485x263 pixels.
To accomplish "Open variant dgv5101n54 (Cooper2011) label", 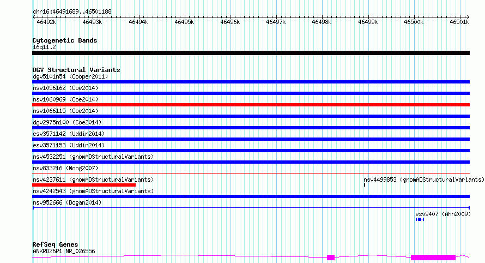I will [70, 76].
